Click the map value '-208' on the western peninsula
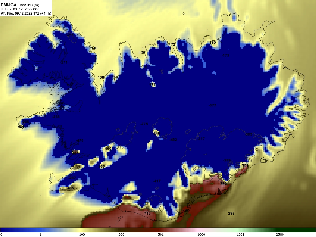The image size is (316, 237). (26, 122)
